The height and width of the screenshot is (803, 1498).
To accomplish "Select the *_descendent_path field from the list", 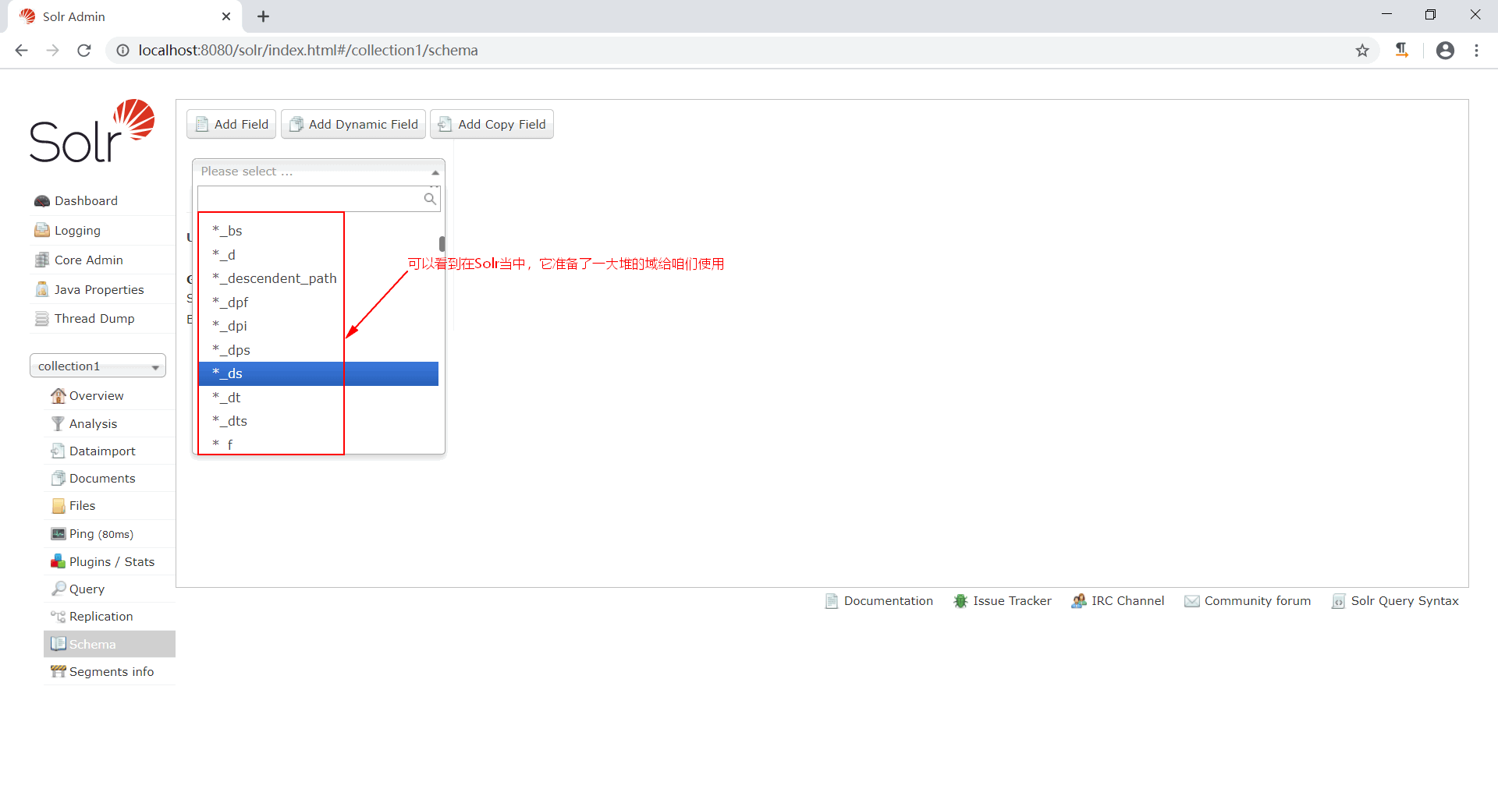I will pos(274,278).
